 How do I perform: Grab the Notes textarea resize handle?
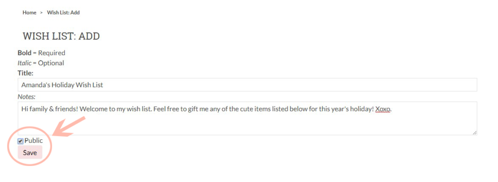pos(475,133)
